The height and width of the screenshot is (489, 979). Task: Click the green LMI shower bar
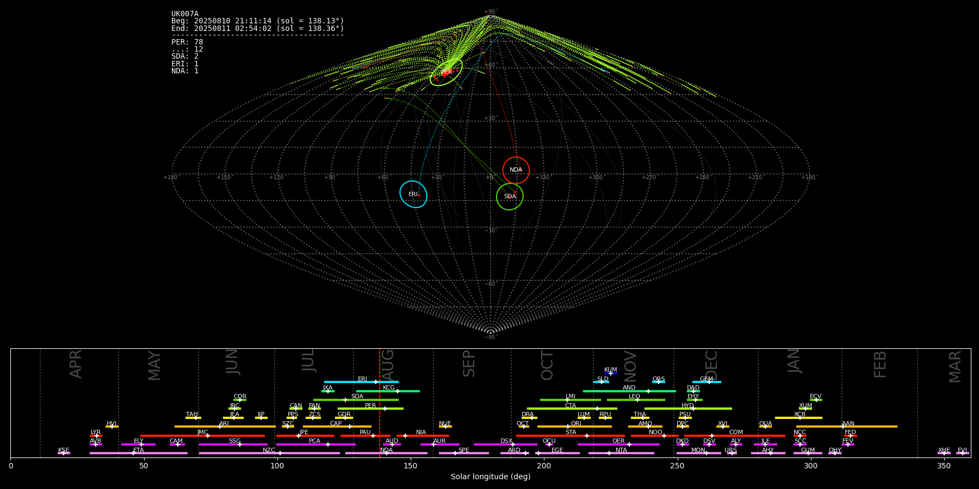(571, 400)
